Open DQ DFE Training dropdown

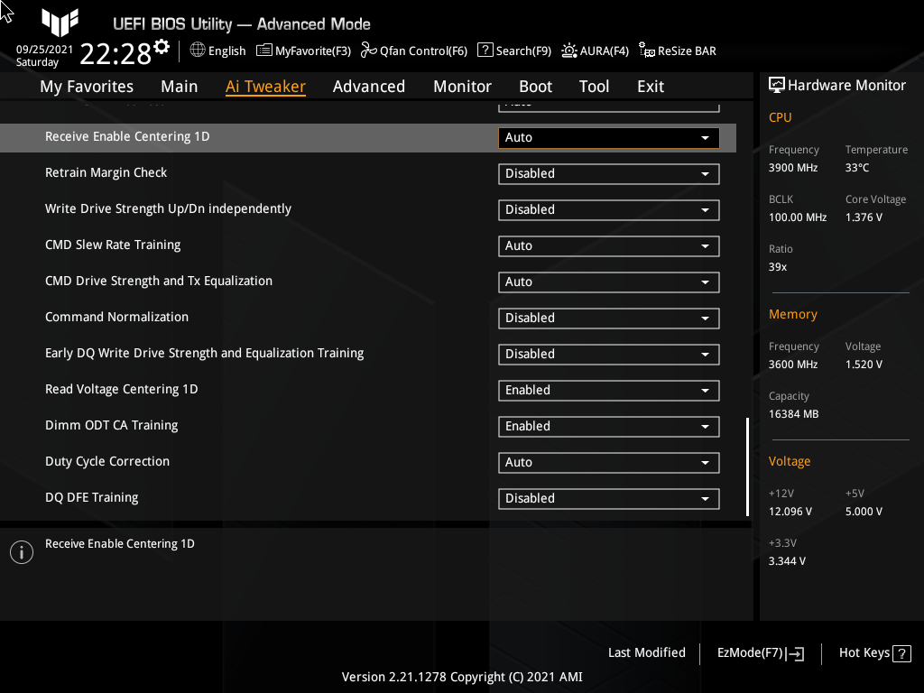pos(608,498)
